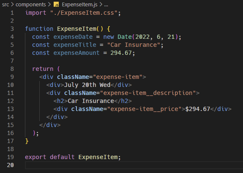
Task: Click the chevron after src breadcrumb
Action: tap(12, 5)
